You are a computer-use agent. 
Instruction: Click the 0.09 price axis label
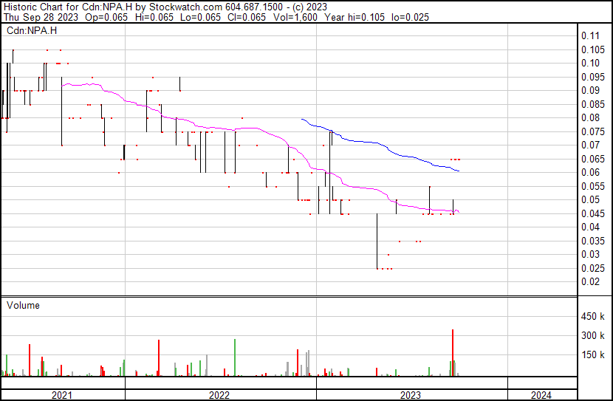point(590,91)
